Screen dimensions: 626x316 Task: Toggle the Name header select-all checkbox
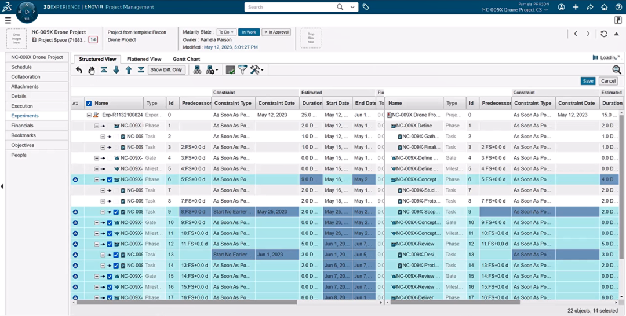click(89, 103)
